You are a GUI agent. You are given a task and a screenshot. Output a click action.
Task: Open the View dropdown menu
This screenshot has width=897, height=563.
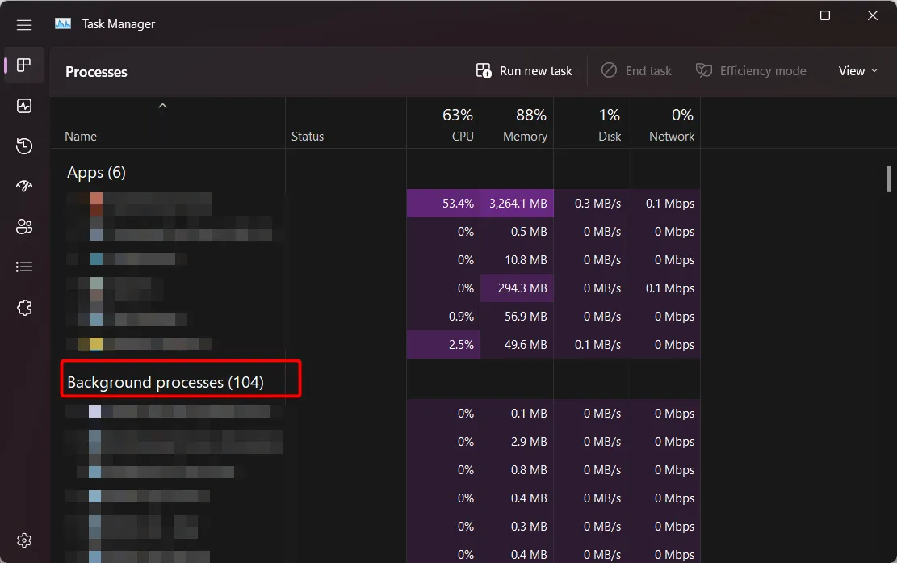[x=857, y=71]
